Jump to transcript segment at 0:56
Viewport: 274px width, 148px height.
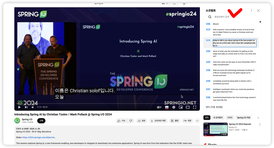pos(231,99)
